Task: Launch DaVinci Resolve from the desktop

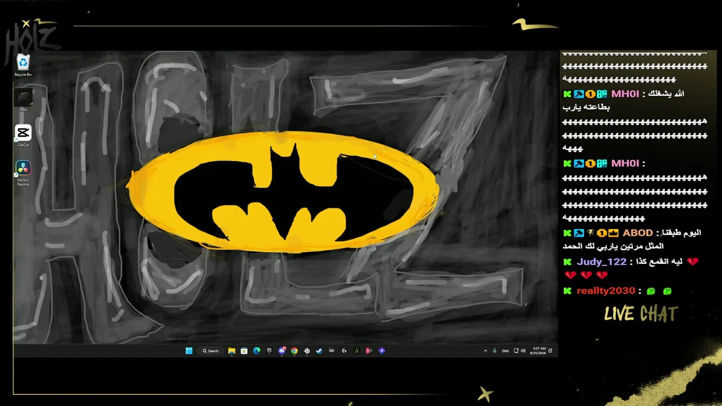Action: pos(23,173)
